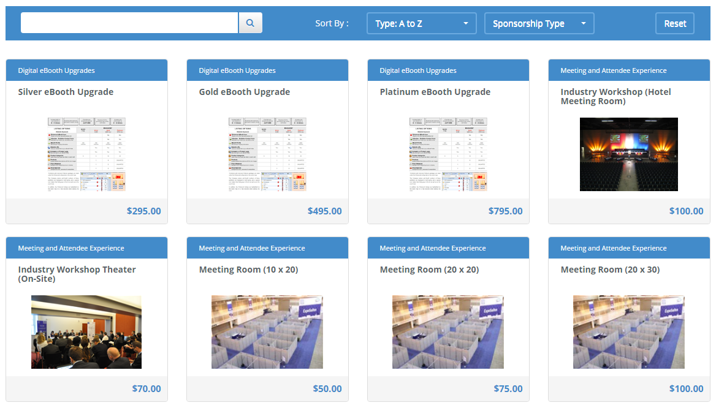
Task: Select the Gold eBooth Upgrade title
Action: (244, 92)
